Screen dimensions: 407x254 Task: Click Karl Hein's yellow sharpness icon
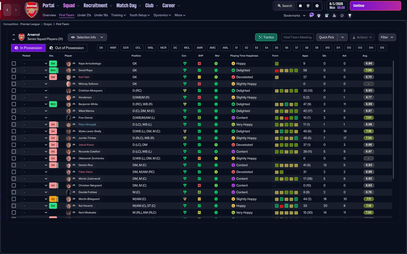pos(199,77)
